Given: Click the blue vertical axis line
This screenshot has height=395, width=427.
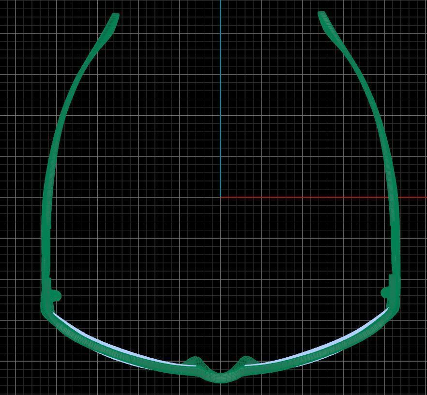Looking at the screenshot, I should click(x=220, y=98).
